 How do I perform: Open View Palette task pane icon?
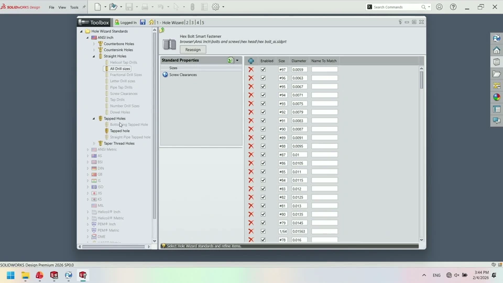pyautogui.click(x=497, y=85)
